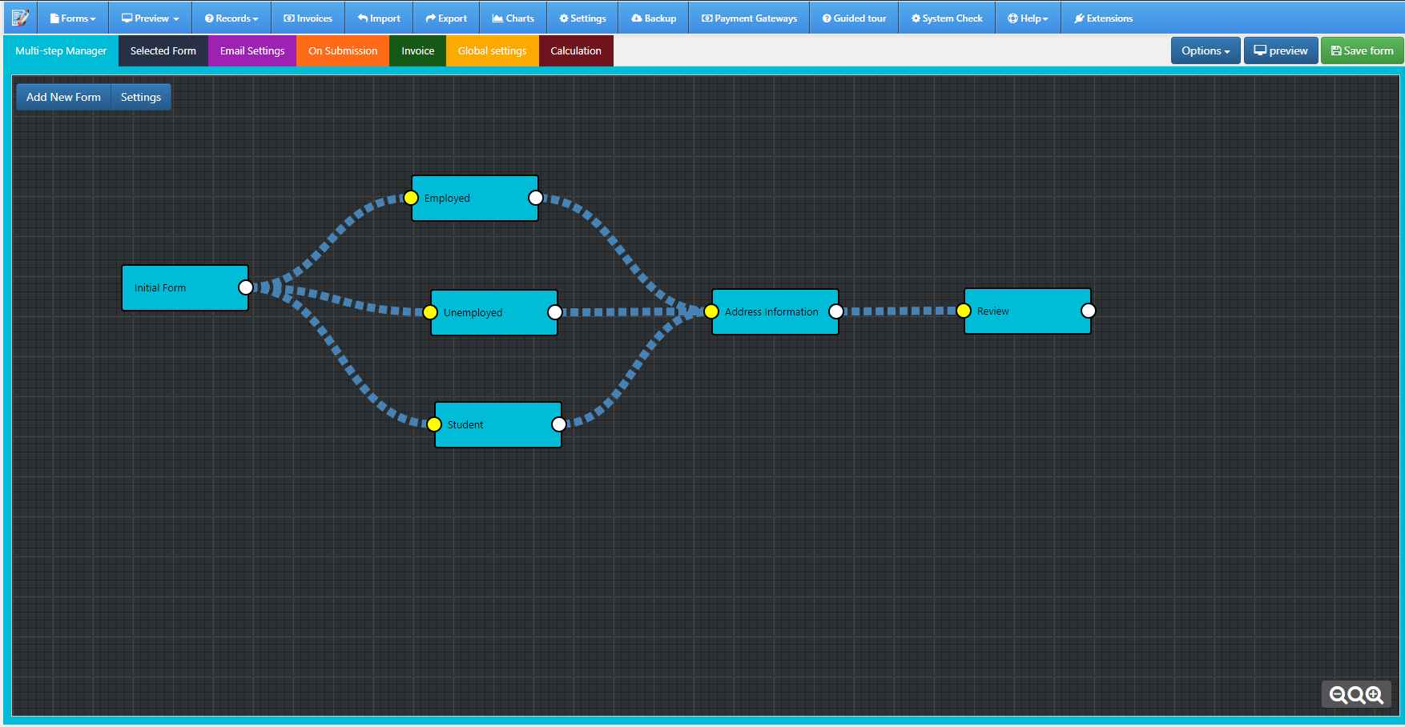Open the Extensions page
The width and height of the screenshot is (1405, 727).
tap(1103, 18)
